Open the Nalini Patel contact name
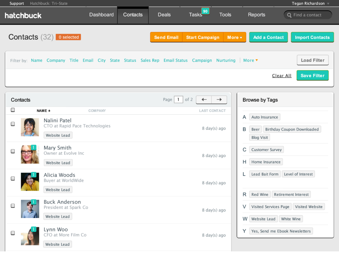Viewport: 339px width, 254px height. click(x=58, y=120)
